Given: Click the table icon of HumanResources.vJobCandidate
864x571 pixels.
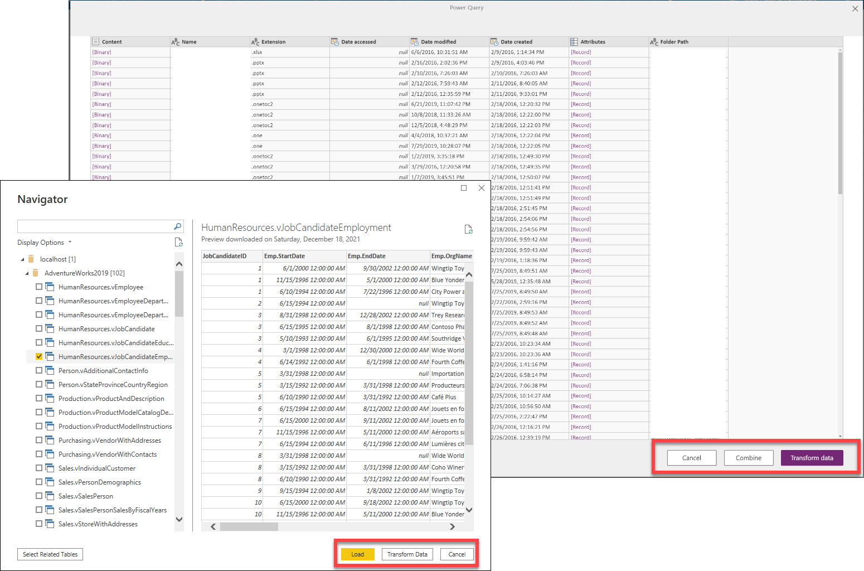Looking at the screenshot, I should (50, 328).
